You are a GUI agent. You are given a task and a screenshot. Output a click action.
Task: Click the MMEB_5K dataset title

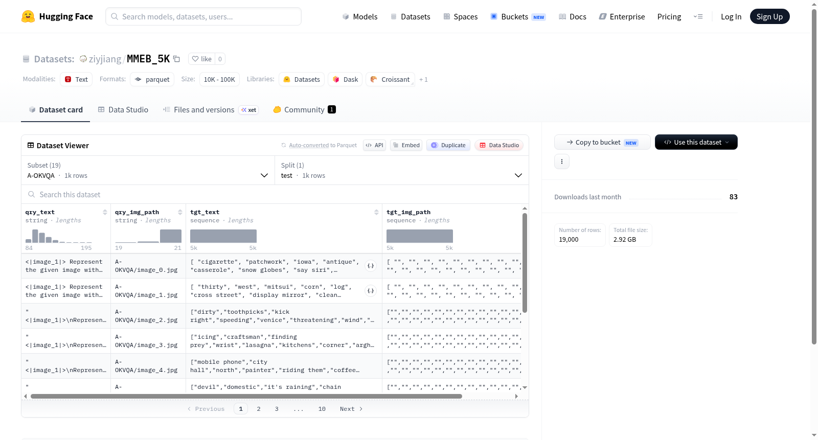(148, 59)
